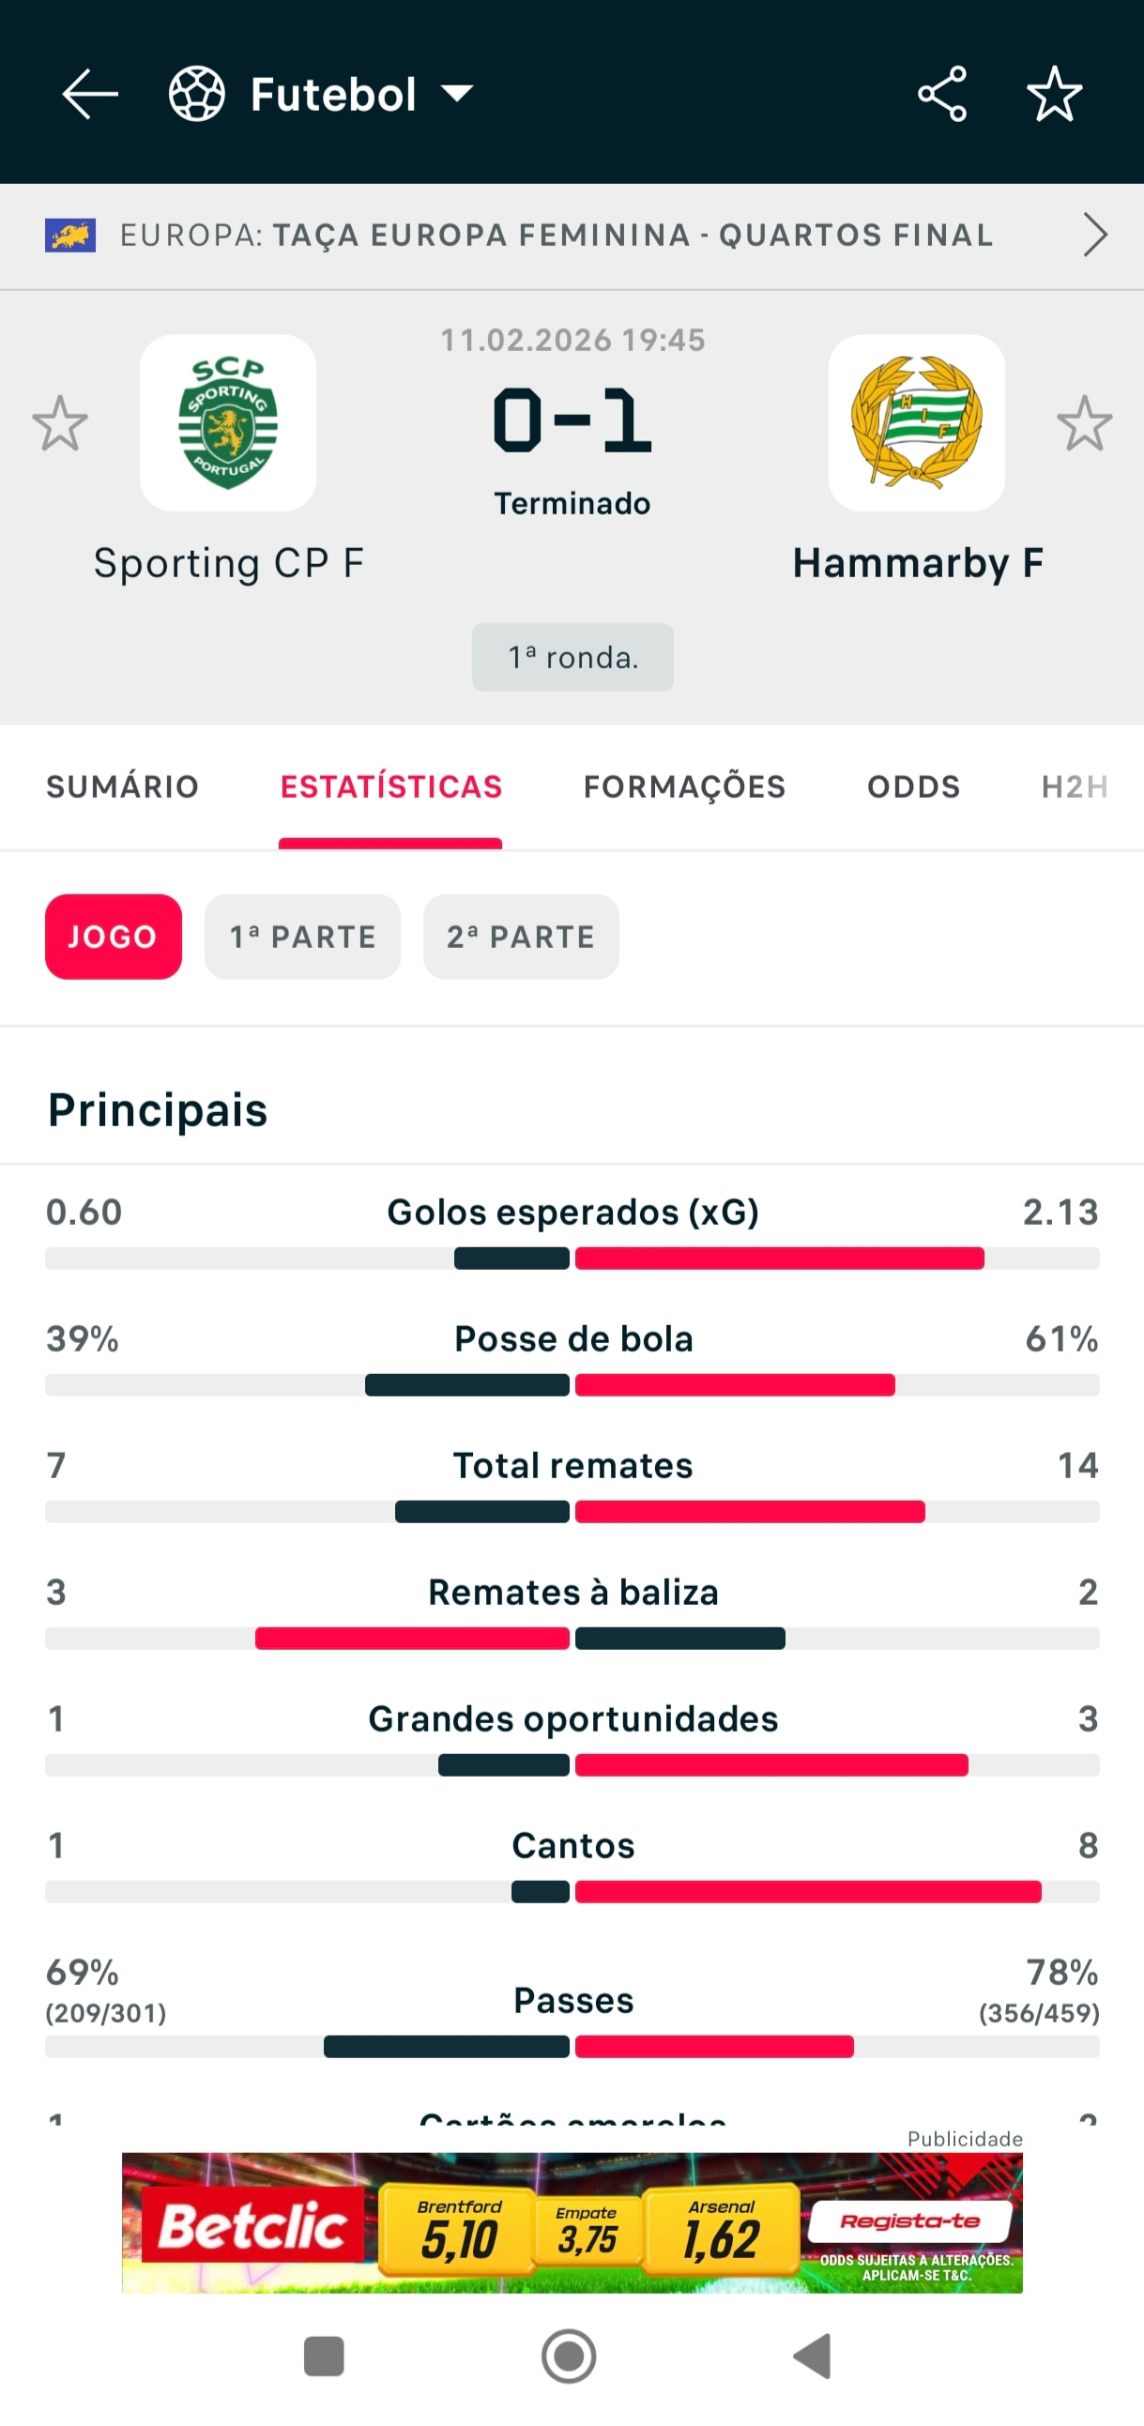Favorite Hammarby F with star

coord(1085,423)
